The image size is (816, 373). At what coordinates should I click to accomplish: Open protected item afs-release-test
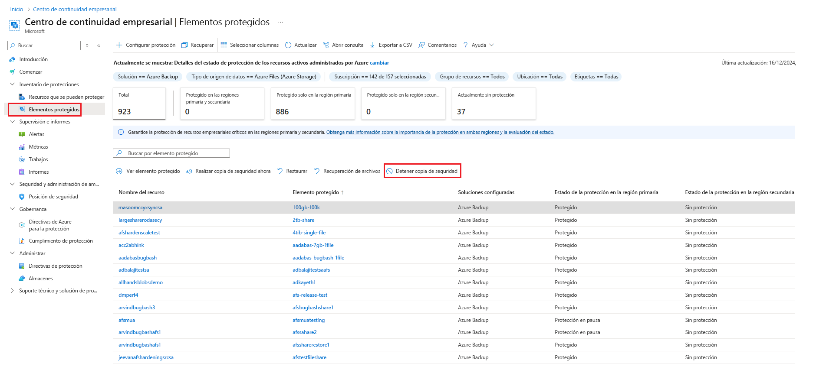pyautogui.click(x=310, y=295)
